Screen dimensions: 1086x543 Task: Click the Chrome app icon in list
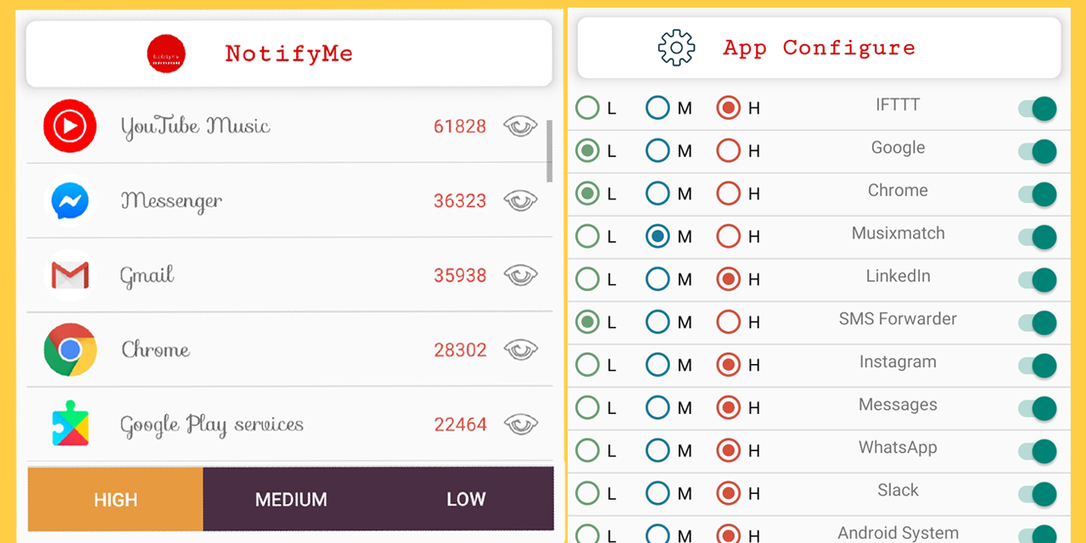coord(70,350)
